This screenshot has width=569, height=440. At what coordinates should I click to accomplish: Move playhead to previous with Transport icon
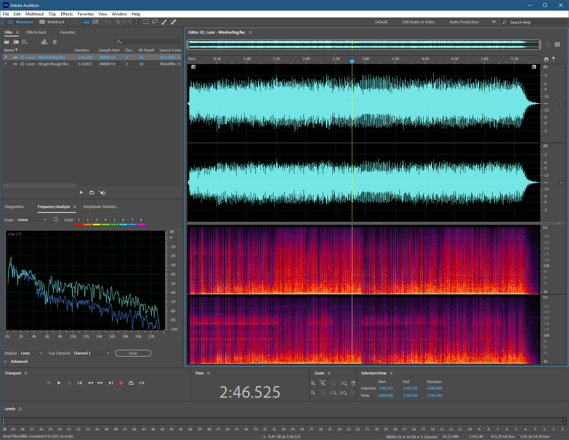[x=80, y=383]
